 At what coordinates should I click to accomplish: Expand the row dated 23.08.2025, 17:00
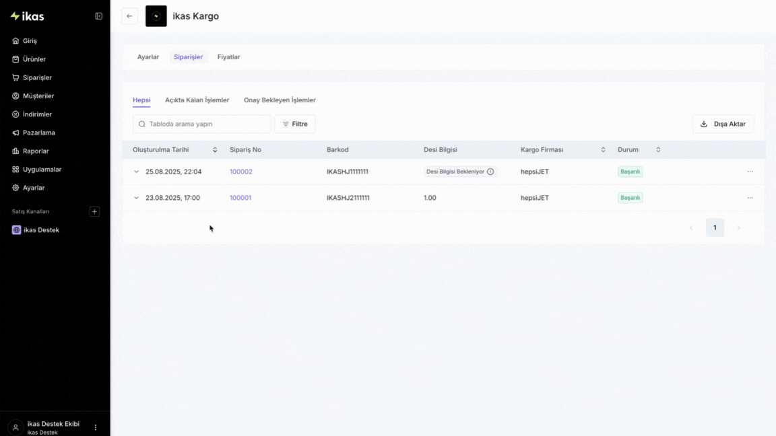click(137, 198)
